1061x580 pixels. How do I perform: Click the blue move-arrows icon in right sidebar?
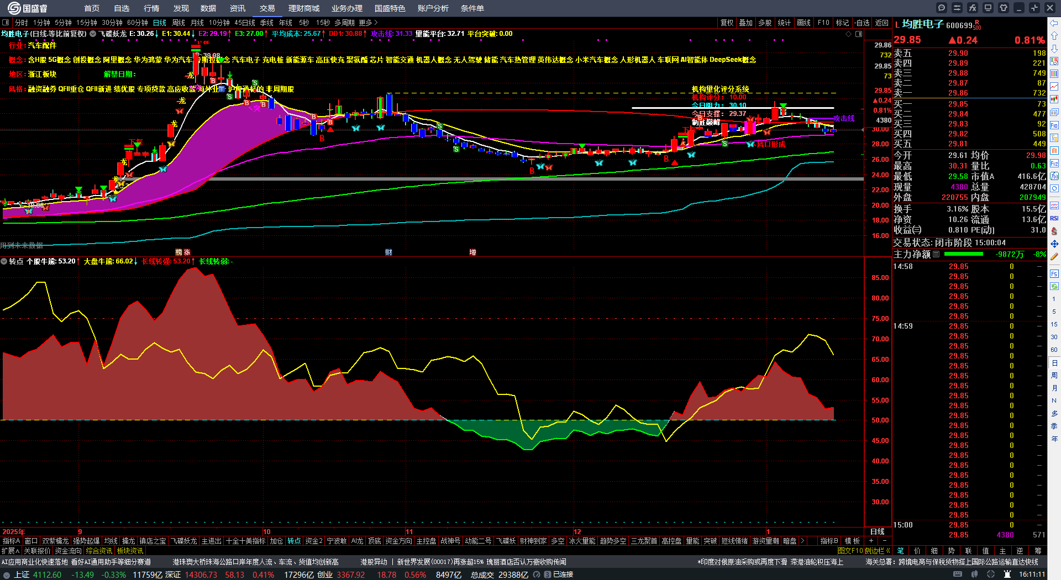point(1054,244)
